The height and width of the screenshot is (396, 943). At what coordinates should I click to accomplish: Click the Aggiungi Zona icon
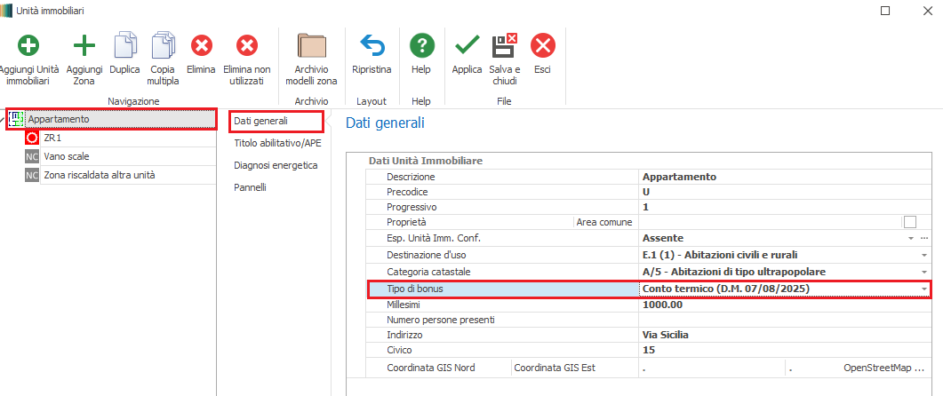click(x=84, y=46)
